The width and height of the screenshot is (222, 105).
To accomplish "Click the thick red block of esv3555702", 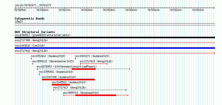I will [96, 95].
